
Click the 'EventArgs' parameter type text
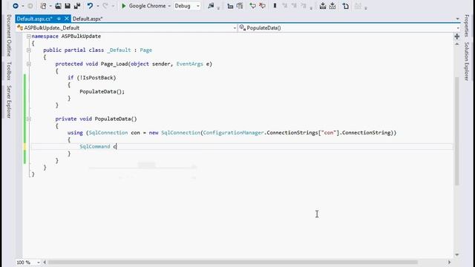point(190,64)
